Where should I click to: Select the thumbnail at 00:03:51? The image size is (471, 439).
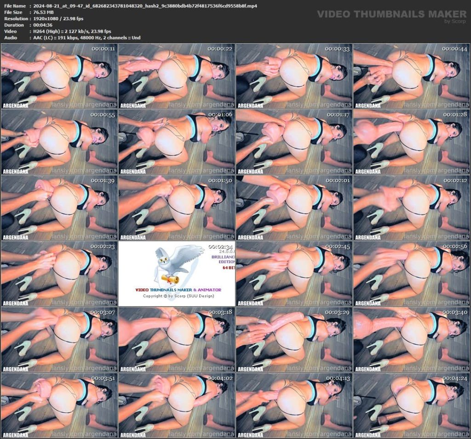coord(59,405)
